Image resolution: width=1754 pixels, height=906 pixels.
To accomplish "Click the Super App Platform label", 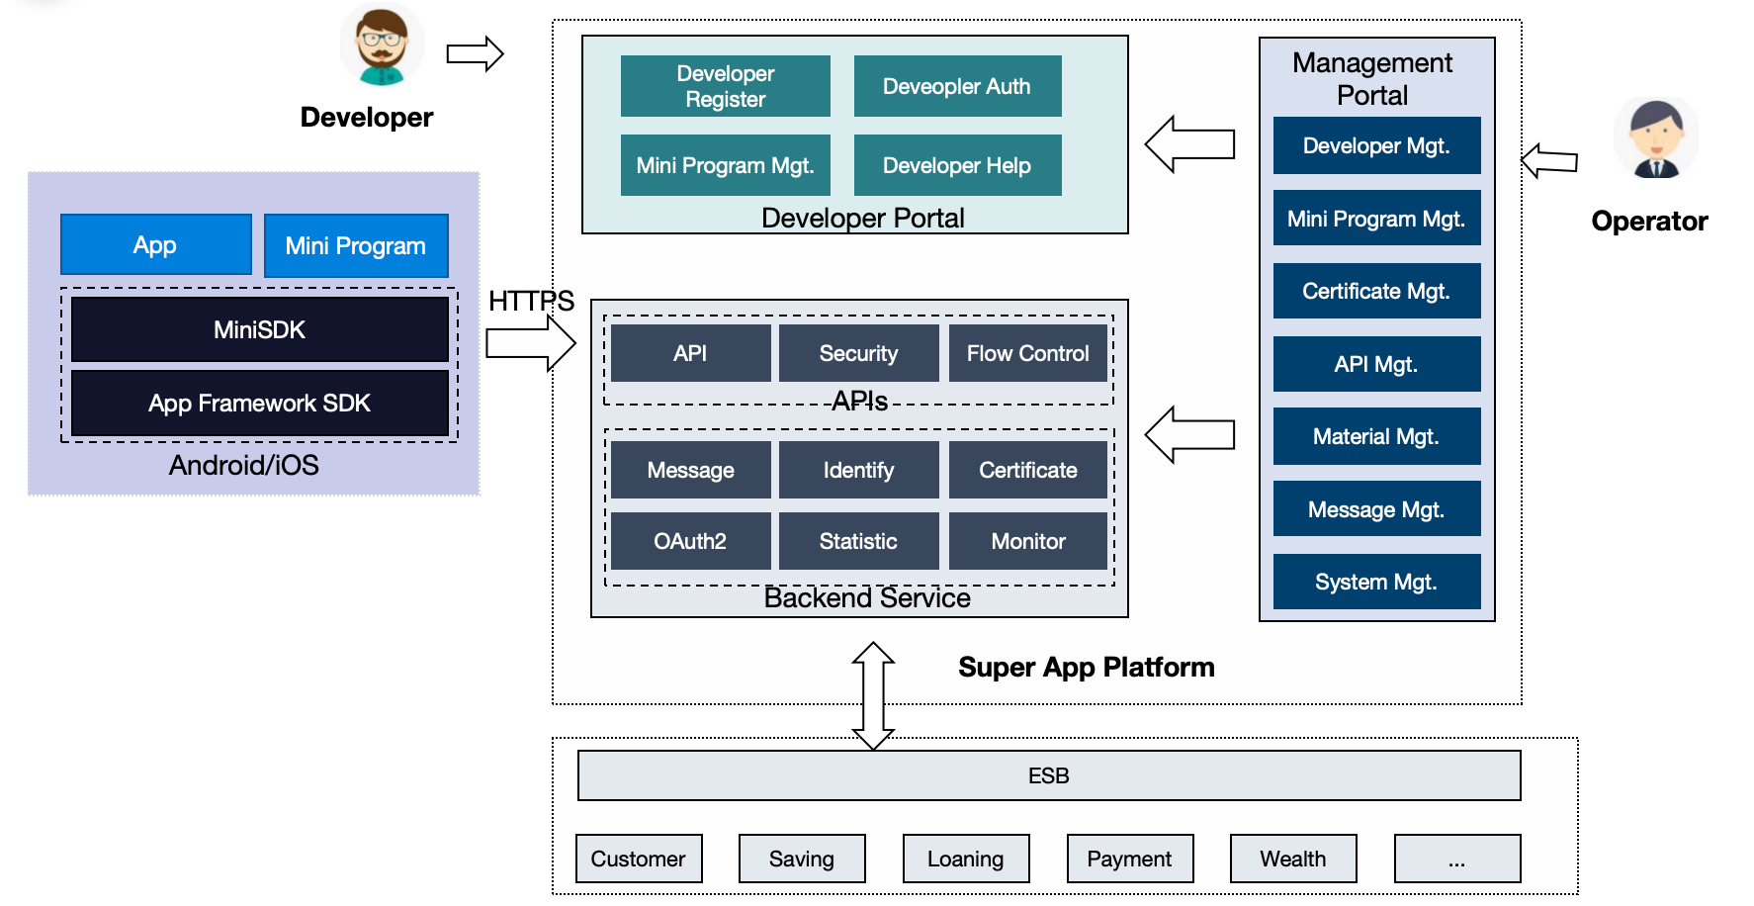I will [1087, 668].
